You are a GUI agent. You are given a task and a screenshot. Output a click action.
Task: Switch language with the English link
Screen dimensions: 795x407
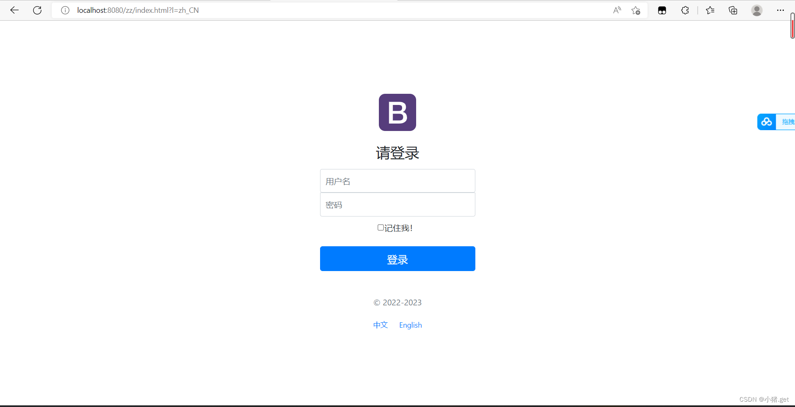tap(410, 325)
